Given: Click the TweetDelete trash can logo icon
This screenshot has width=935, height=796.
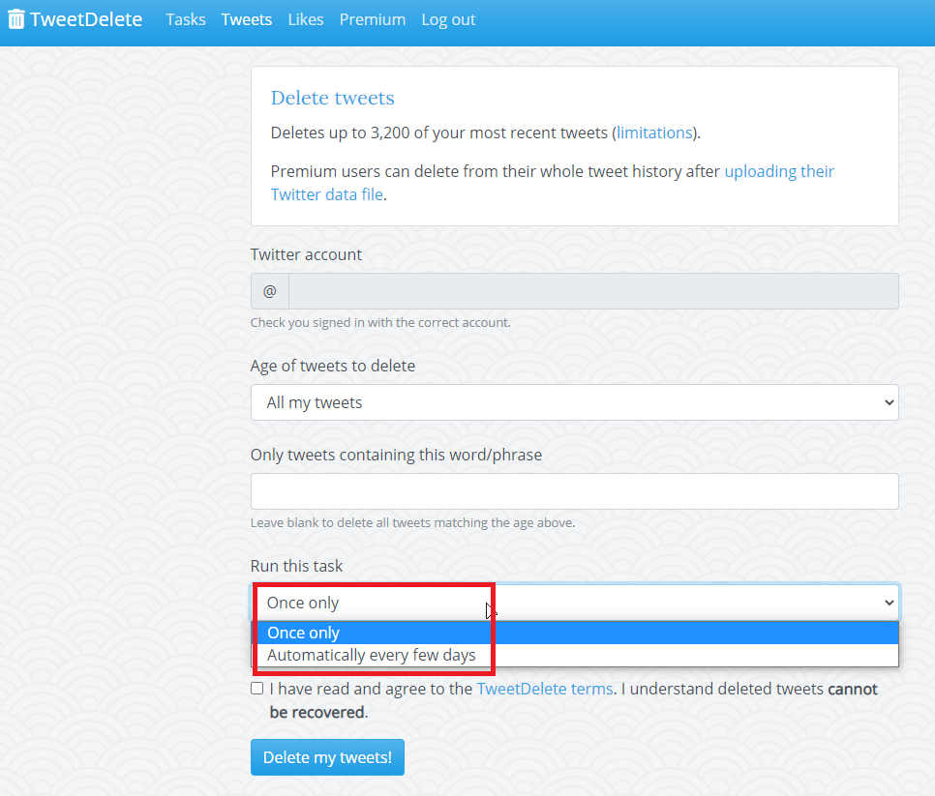Looking at the screenshot, I should (x=16, y=19).
